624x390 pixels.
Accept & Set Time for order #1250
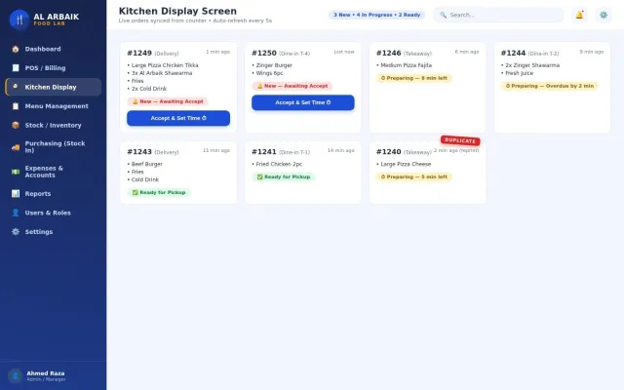coord(303,102)
